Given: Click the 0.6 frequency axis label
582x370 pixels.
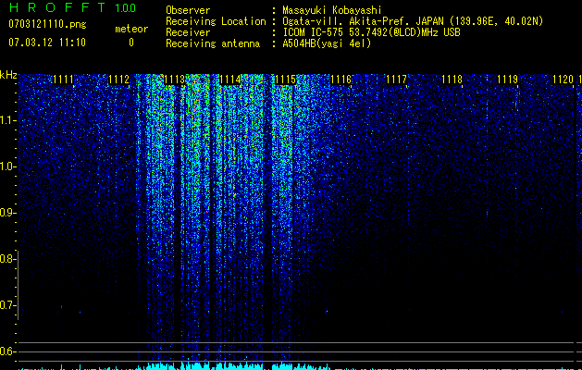Looking at the screenshot, I should (x=6, y=351).
